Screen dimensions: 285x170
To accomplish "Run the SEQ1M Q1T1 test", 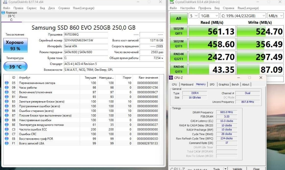I will coord(179,44).
